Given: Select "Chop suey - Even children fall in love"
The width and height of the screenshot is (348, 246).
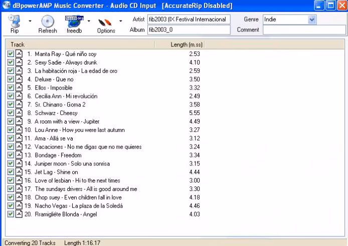Looking at the screenshot, I should pos(78,197).
